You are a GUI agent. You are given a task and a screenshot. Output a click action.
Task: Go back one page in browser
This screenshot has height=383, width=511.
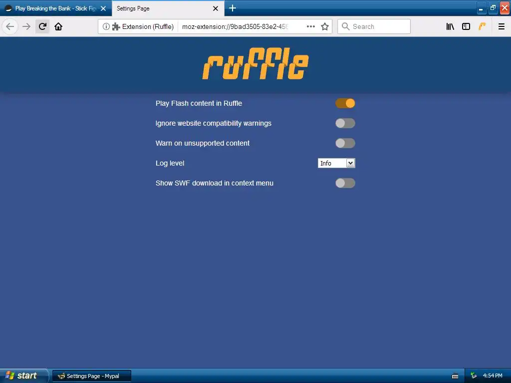10,26
